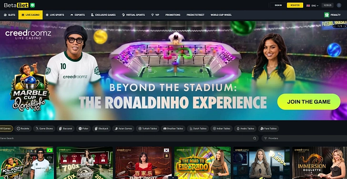Open the green chat icon beside BetaBet logo
This screenshot has width=347, height=179.
pyautogui.click(x=32, y=5)
